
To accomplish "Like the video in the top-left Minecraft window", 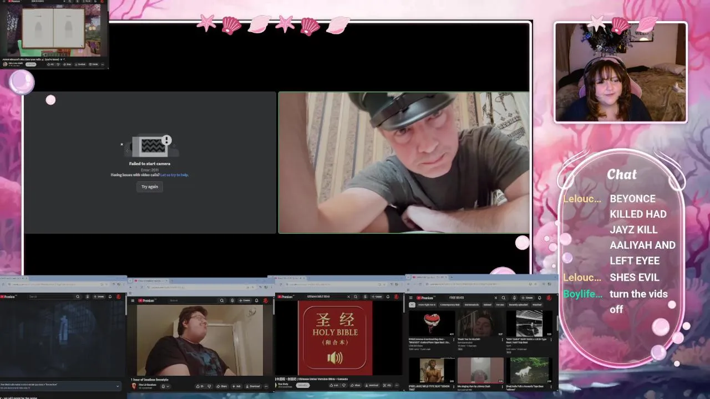I will pos(50,64).
